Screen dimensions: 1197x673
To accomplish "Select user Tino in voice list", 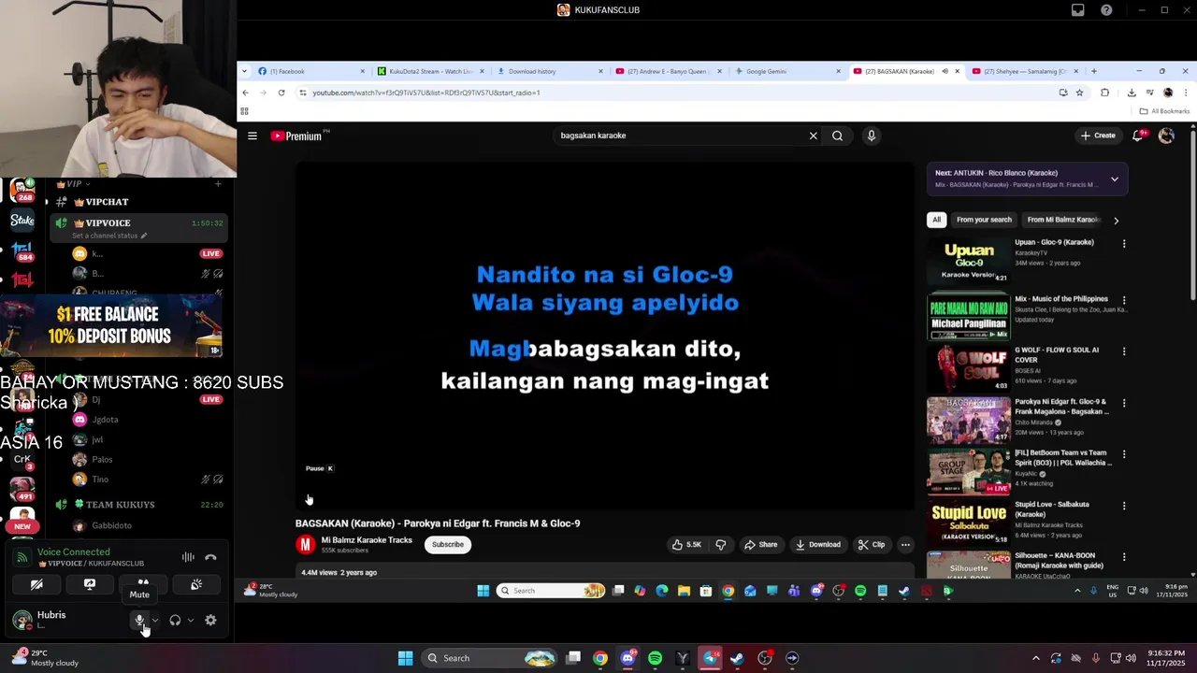I will click(x=100, y=480).
